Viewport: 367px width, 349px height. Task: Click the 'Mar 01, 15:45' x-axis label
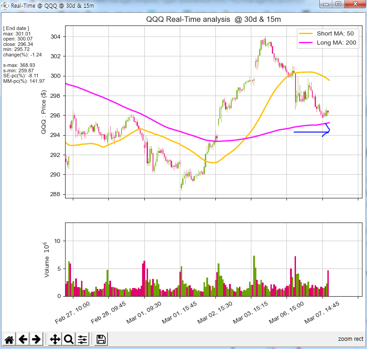(x=179, y=313)
